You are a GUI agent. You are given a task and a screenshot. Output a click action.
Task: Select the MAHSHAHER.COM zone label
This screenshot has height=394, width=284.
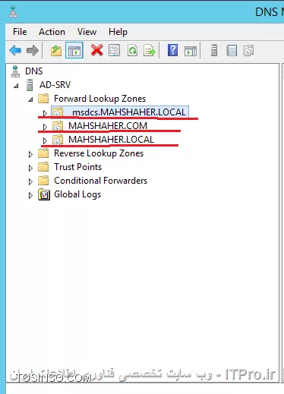click(108, 126)
